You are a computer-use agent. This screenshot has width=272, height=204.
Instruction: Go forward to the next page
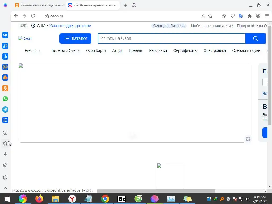(x=24, y=16)
